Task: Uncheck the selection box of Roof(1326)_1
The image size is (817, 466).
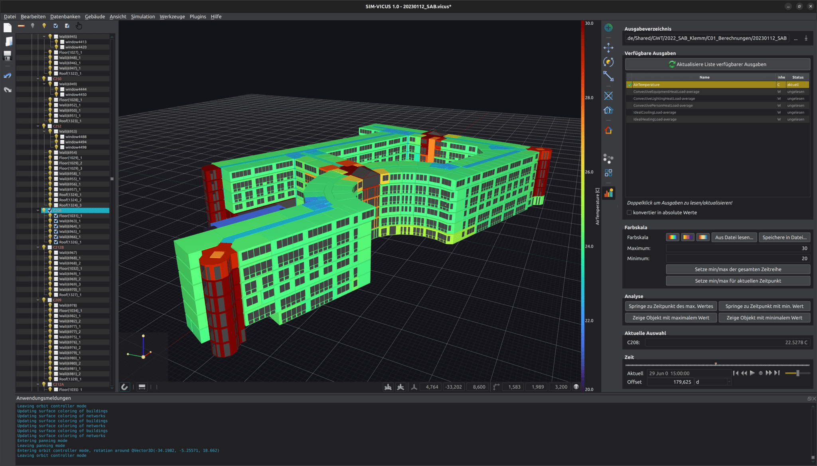Action: [x=56, y=242]
